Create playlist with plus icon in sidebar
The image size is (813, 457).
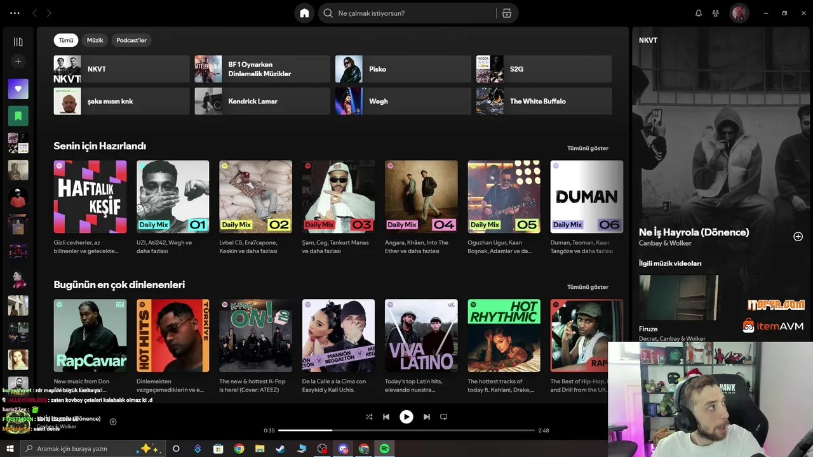(x=18, y=62)
